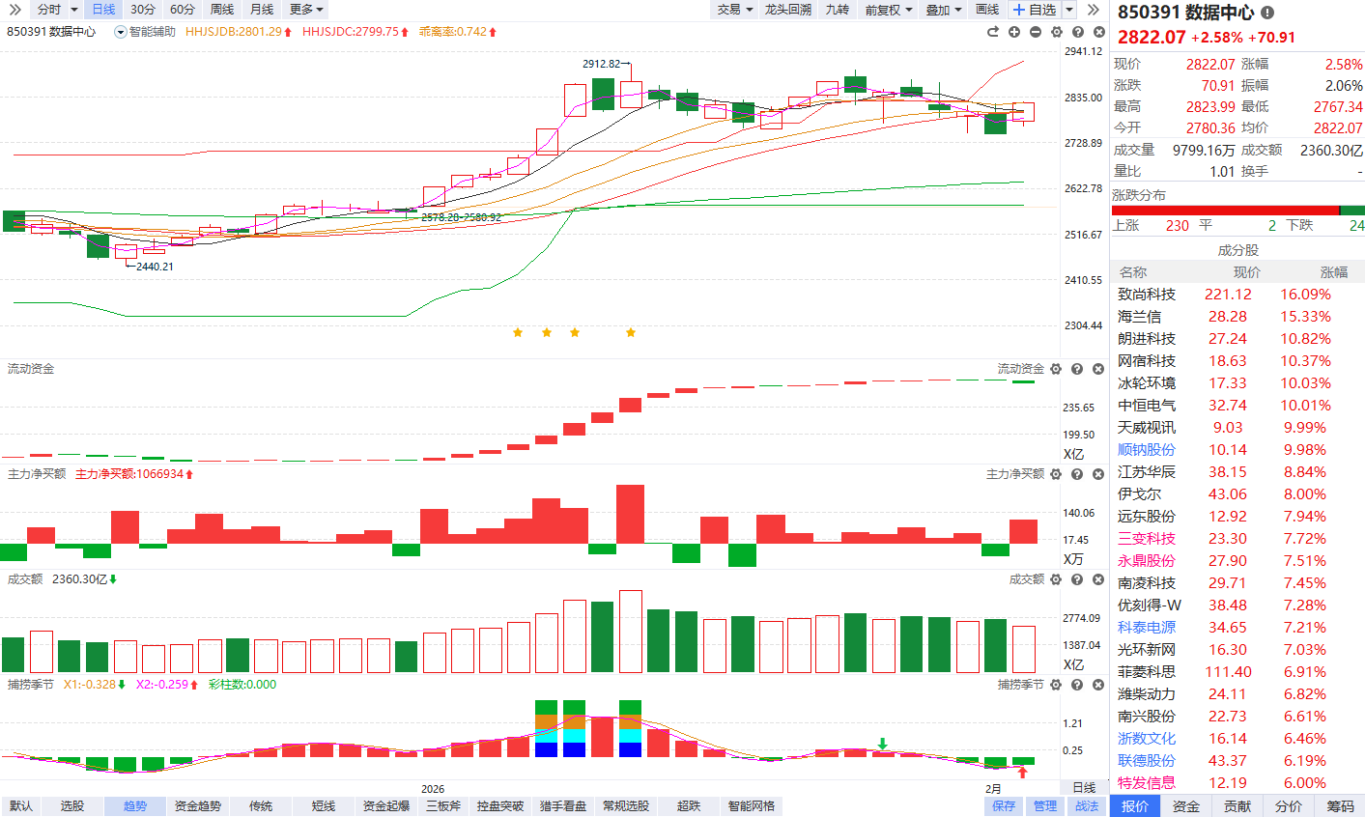This screenshot has height=817, width=1365.
Task: Sort constituent list by 涨幅 column header
Action: (1333, 272)
